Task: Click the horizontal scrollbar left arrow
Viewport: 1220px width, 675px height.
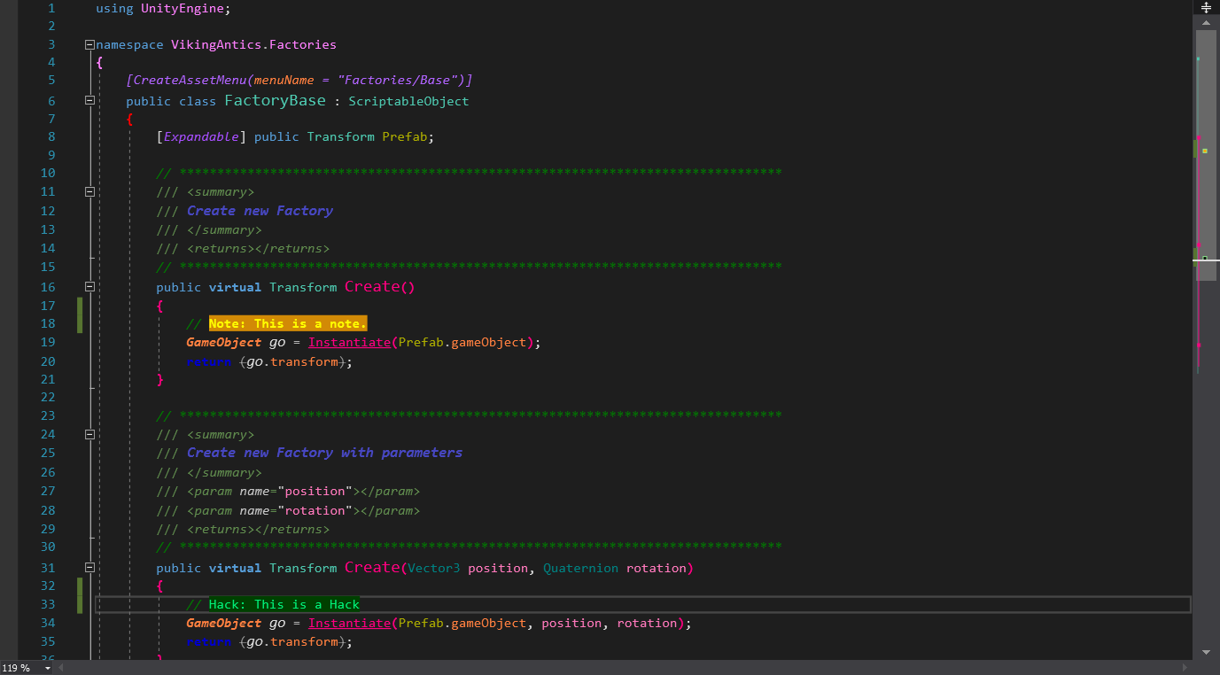Action: point(63,668)
